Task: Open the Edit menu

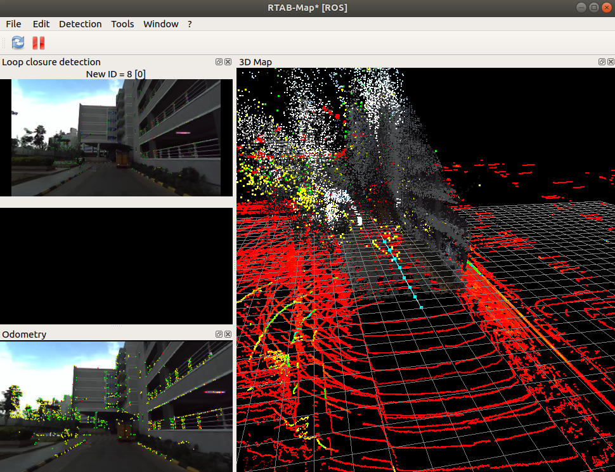Action: click(x=41, y=24)
